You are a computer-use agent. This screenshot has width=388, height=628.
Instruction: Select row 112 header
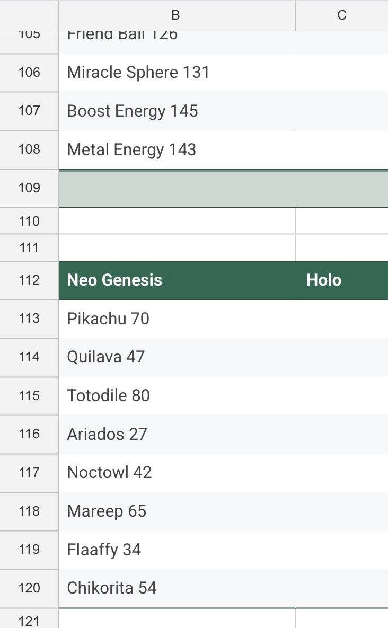point(29,280)
